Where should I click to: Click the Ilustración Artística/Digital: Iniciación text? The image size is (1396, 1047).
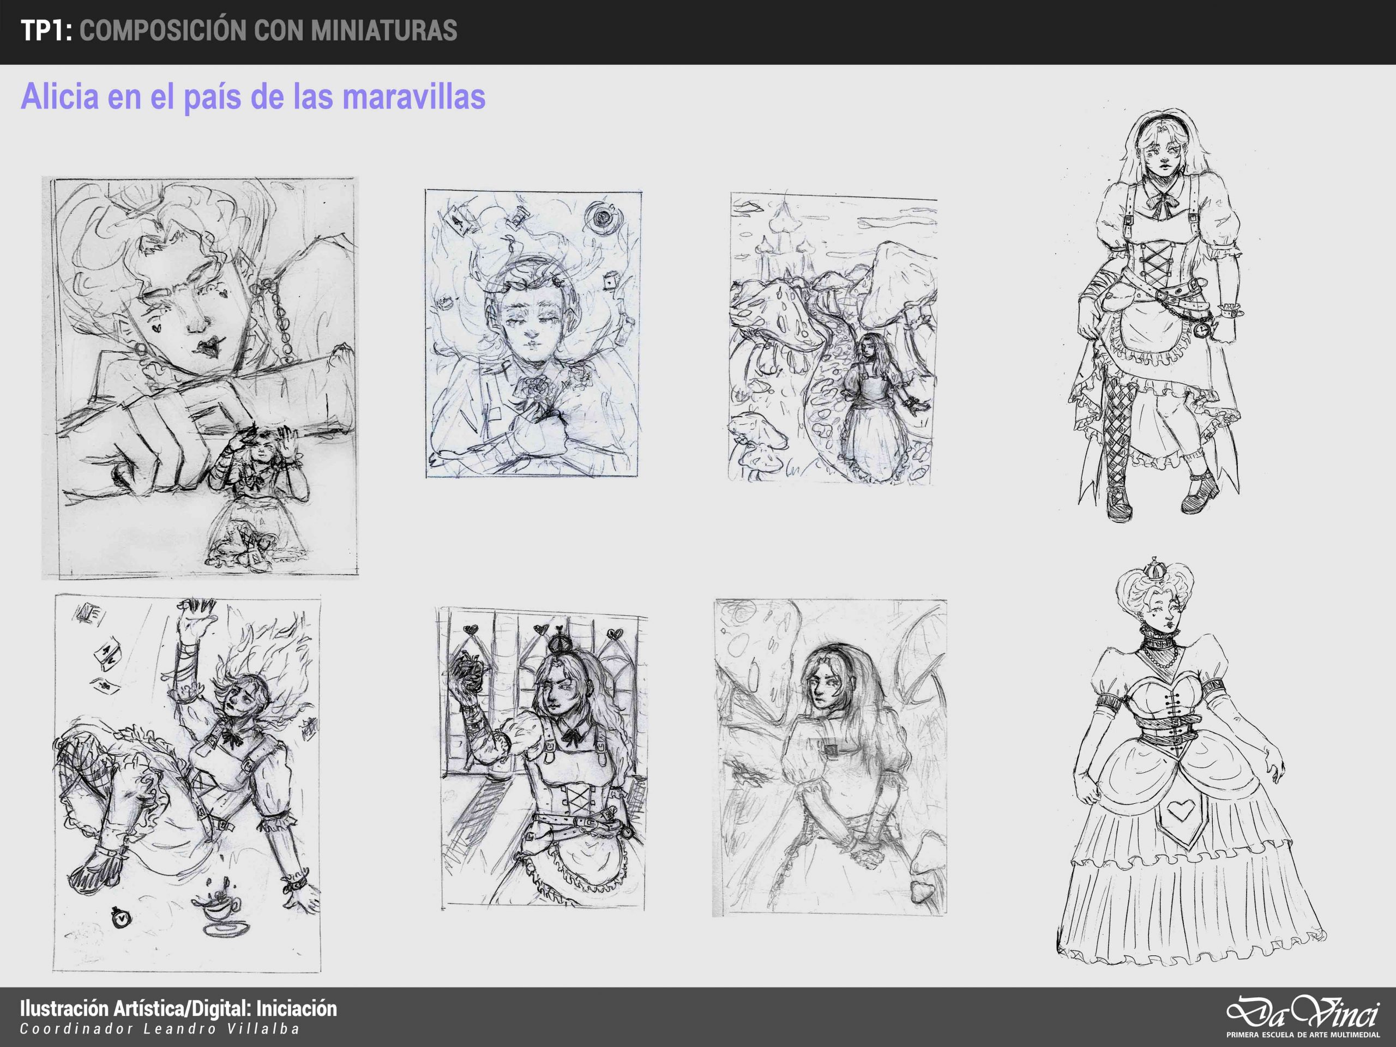(x=179, y=1009)
